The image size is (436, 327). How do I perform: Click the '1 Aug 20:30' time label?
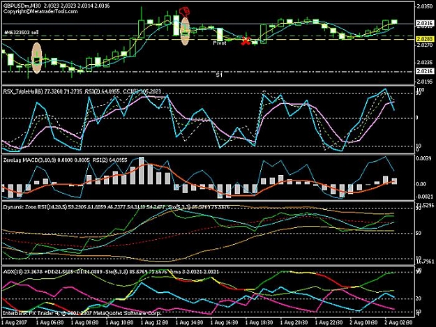[294, 323]
